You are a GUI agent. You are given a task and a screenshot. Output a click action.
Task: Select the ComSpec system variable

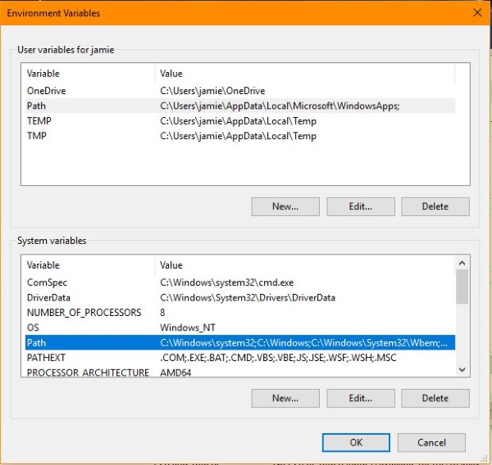[240, 282]
